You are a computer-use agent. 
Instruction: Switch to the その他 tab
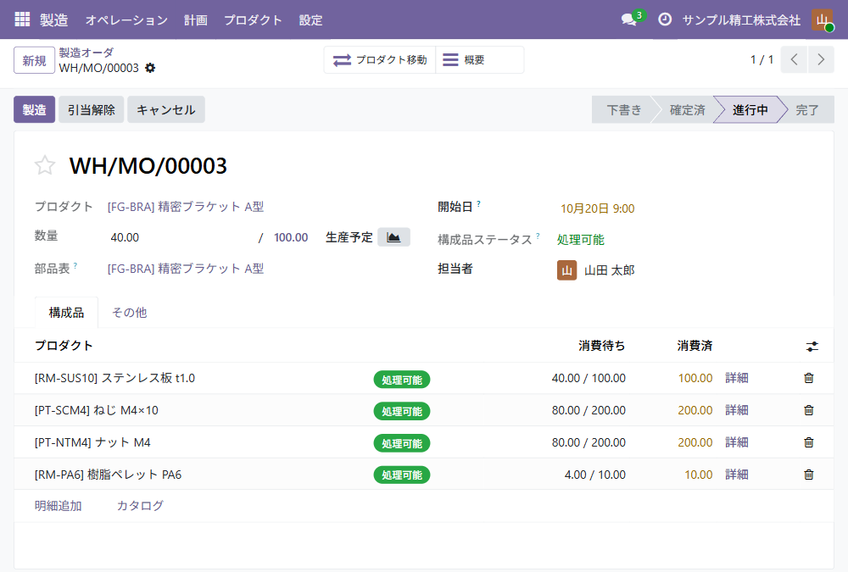tap(129, 313)
